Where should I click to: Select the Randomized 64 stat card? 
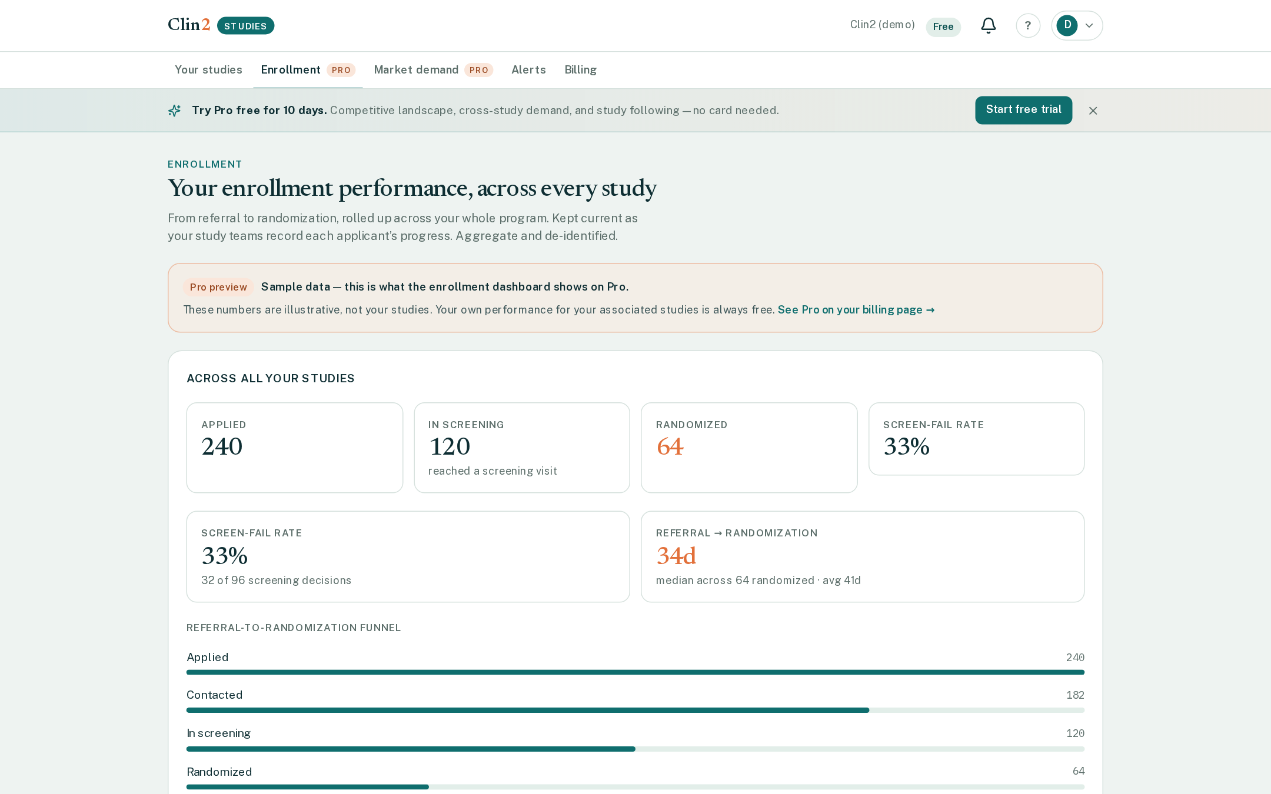749,448
